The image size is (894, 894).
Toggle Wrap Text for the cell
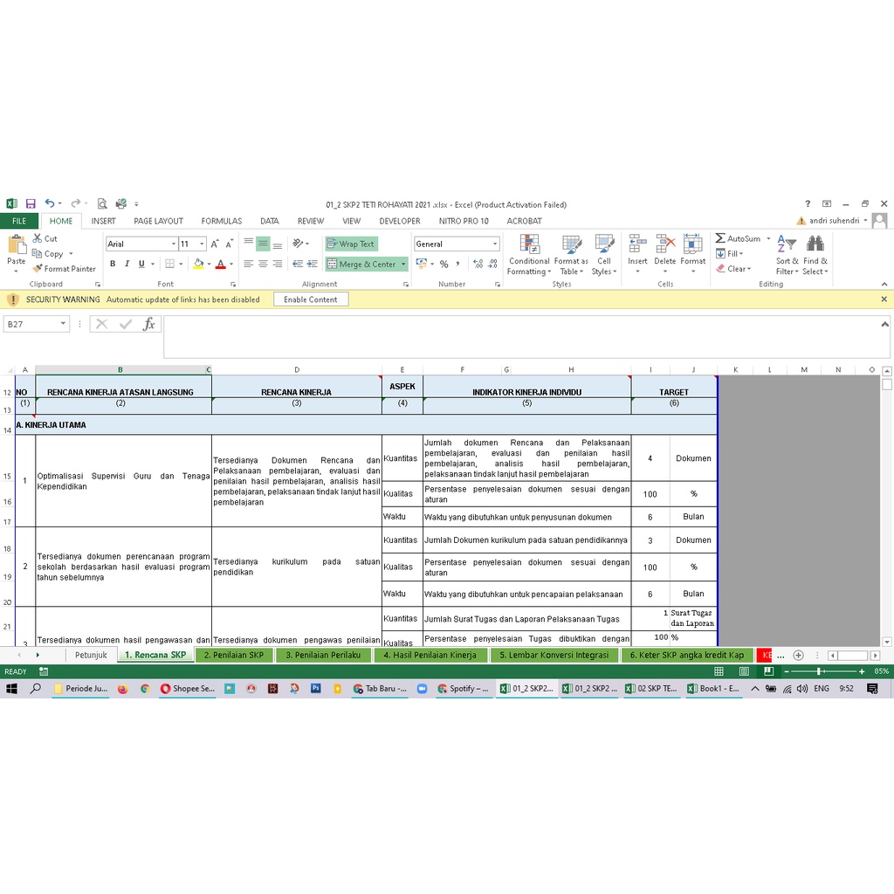tap(351, 244)
